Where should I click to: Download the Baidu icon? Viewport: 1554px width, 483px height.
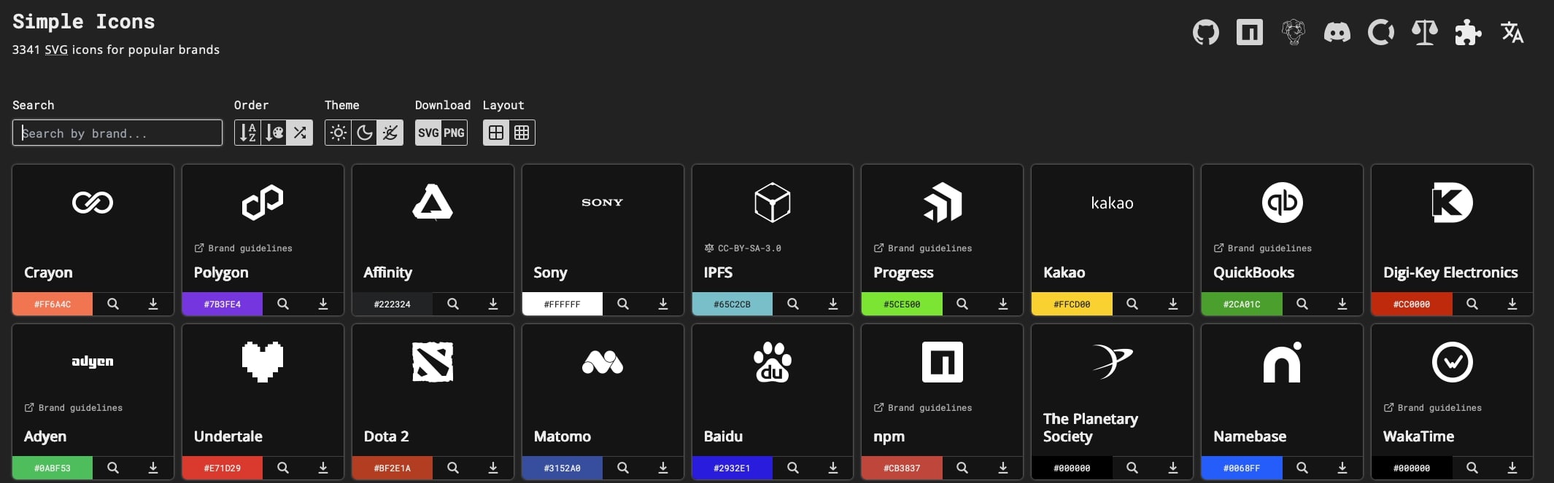[833, 468]
